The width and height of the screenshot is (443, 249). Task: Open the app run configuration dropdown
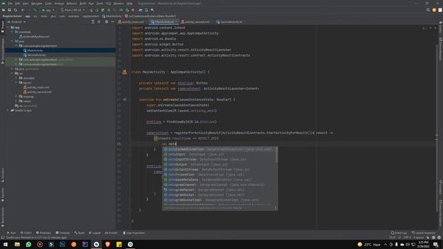[48, 10]
